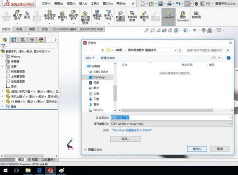Click the Edit Appearance color ball in view toolbar
Screen dimensions: 238x175
[204, 30]
